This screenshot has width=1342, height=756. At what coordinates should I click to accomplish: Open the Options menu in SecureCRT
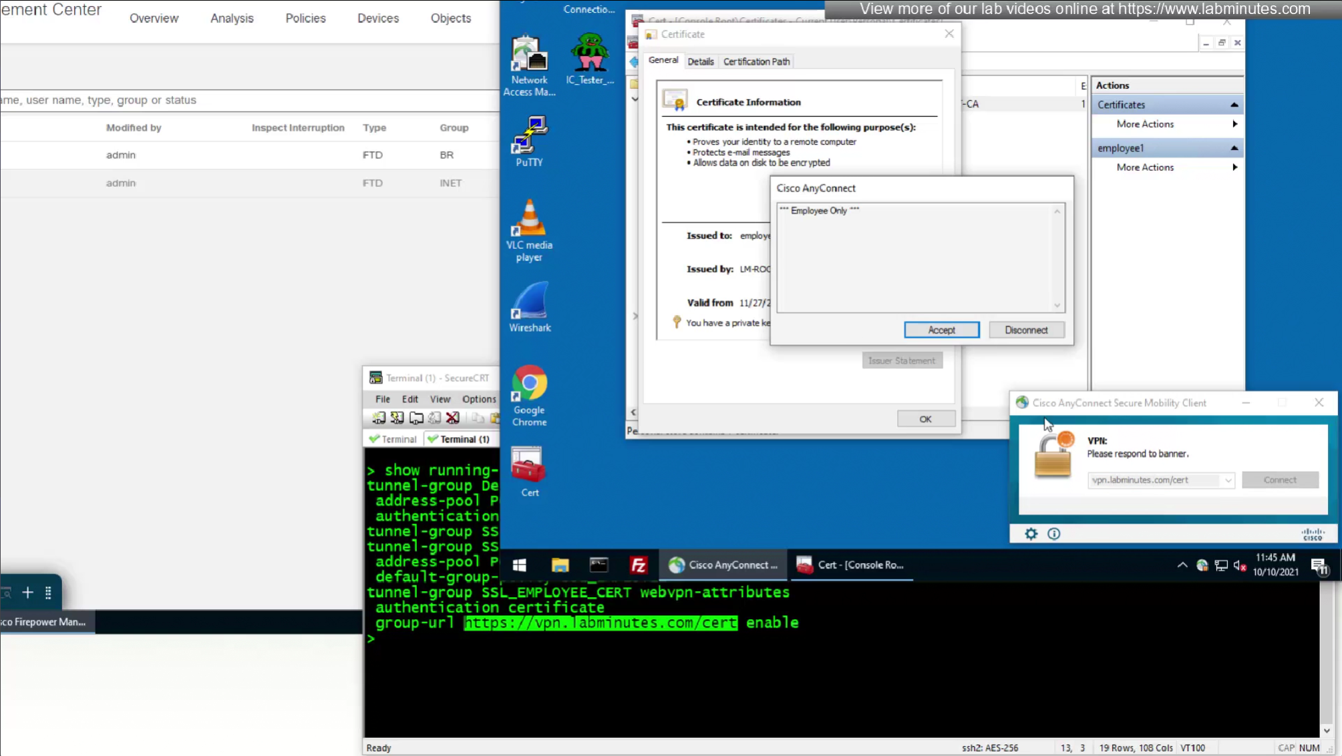(x=478, y=399)
